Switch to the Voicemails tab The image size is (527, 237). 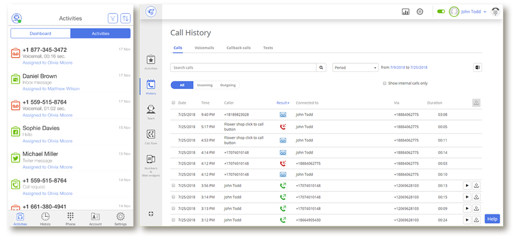point(204,48)
